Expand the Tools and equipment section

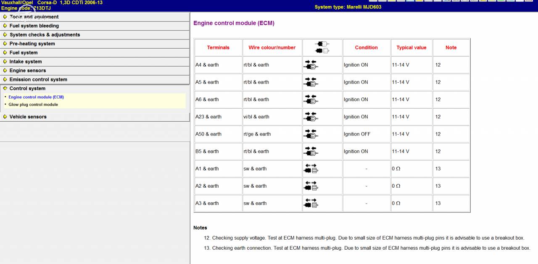point(95,17)
